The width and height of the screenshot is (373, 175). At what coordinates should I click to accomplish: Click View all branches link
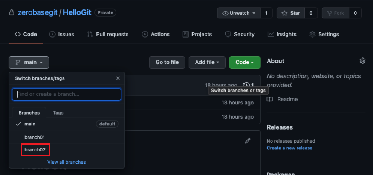coord(67,162)
